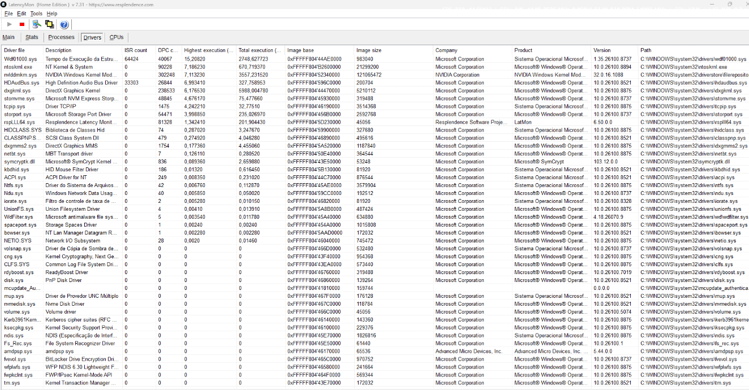
Task: Select the iorate.sys driver row
Action: pyautogui.click(x=374, y=201)
